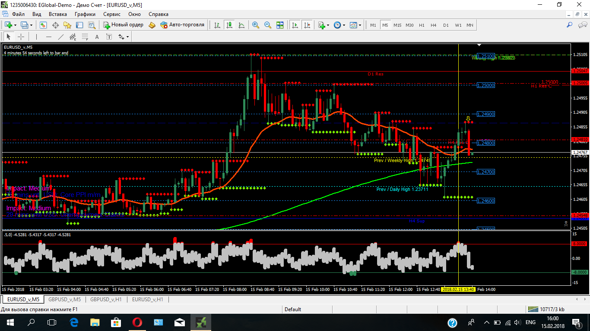The height and width of the screenshot is (331, 590).
Task: Tile windows icon in toolbar
Action: click(280, 25)
